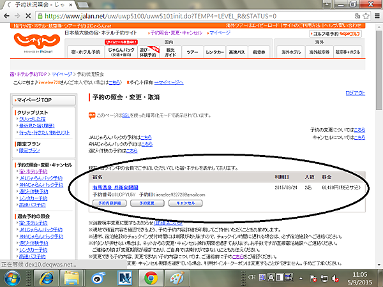Open the レンタカー navigation tab
Viewport: 383px width, 287px height.
pos(214,52)
